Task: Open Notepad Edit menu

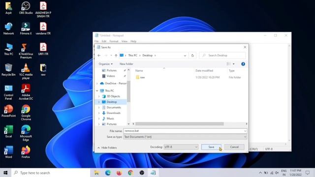Action: 104,41
